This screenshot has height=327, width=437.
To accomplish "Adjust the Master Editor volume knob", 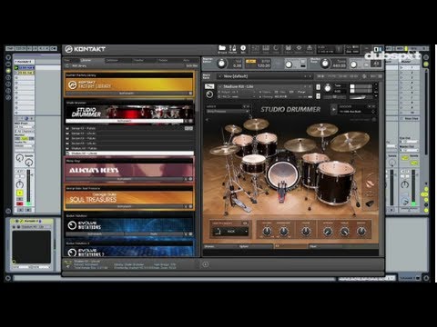I will pos(221,64).
